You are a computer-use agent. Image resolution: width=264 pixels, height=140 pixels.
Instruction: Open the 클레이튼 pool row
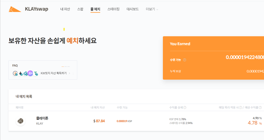[x=136, y=121]
